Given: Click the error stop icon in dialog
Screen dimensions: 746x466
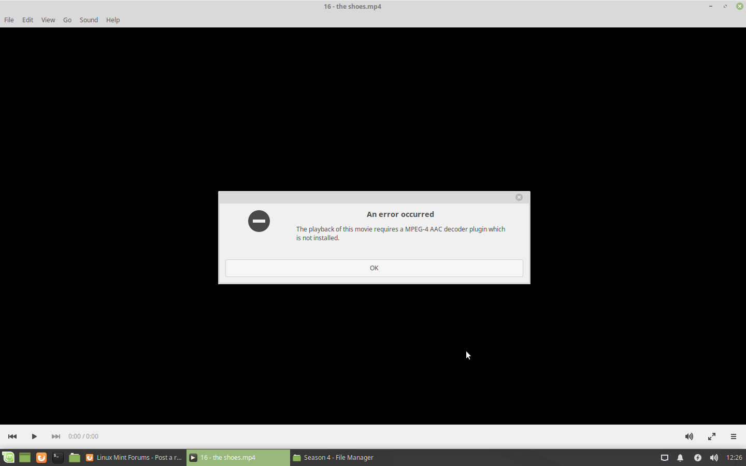Looking at the screenshot, I should [259, 221].
